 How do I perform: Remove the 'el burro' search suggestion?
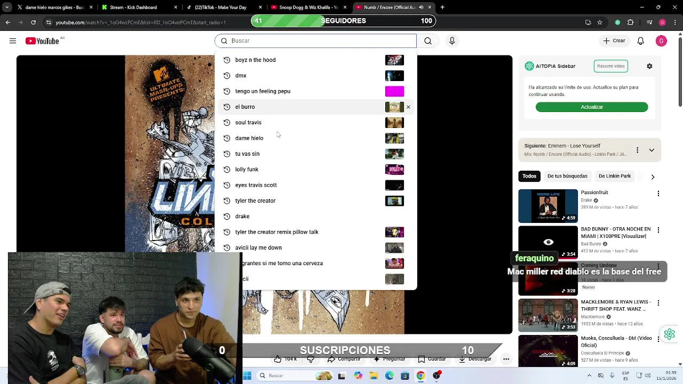pyautogui.click(x=408, y=107)
